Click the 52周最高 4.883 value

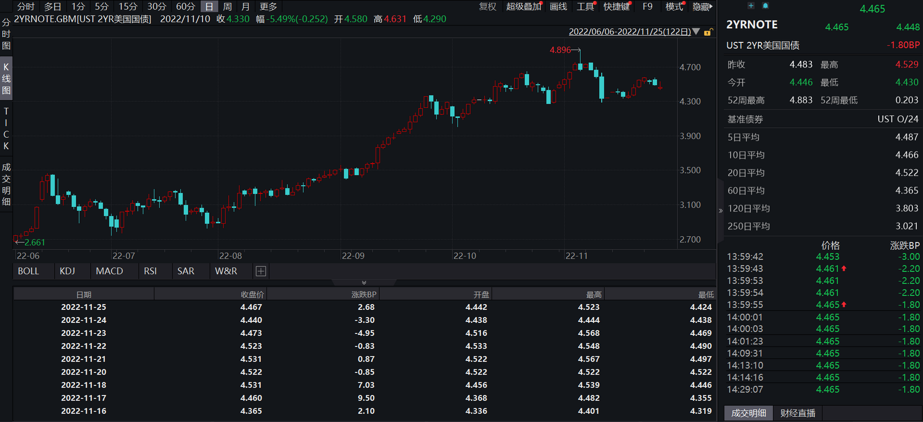tap(801, 100)
